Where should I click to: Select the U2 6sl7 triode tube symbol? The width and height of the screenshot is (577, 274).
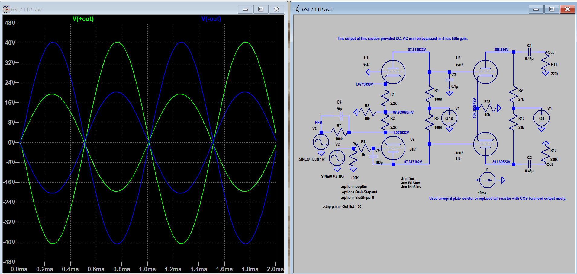pos(393,148)
